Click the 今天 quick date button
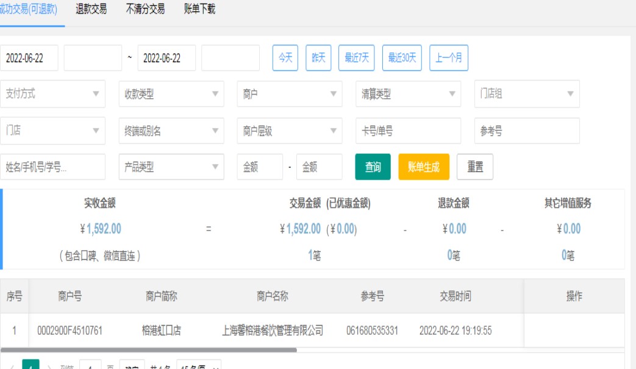The image size is (636, 369). click(285, 58)
